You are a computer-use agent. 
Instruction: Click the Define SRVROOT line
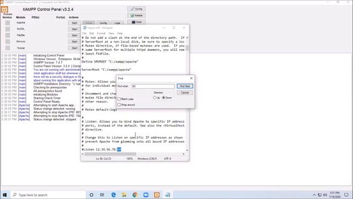pos(110,61)
